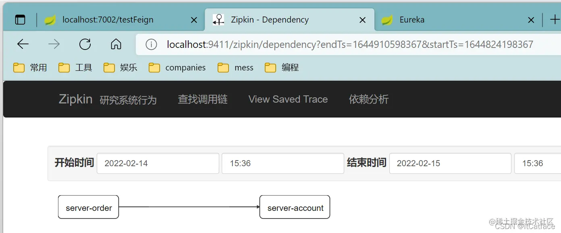Open the 查找调用链 navigation item
Viewport: 561px width, 233px height.
pos(203,99)
